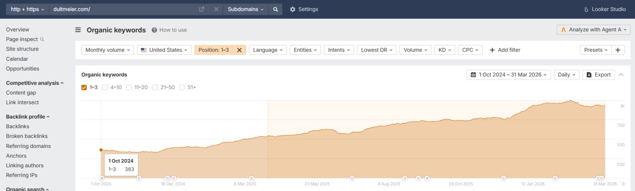Open Linking authors report
This screenshot has width=635, height=191.
(x=25, y=165)
